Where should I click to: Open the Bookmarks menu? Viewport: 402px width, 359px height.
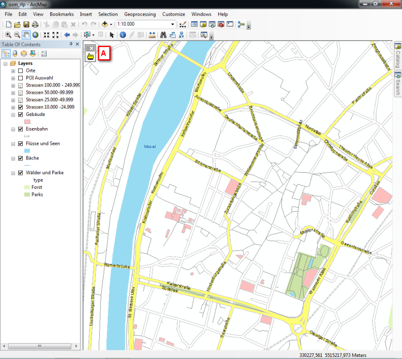click(x=61, y=14)
